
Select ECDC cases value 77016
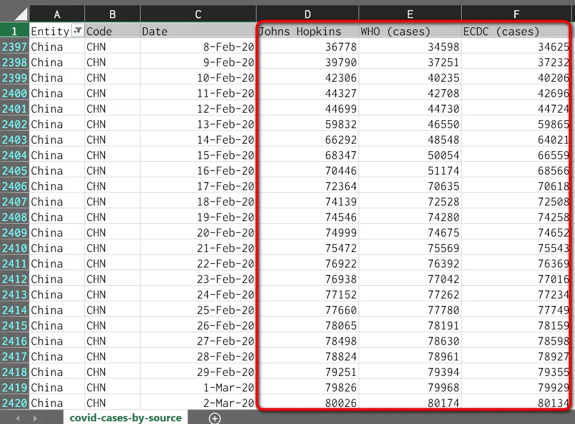pyautogui.click(x=516, y=279)
